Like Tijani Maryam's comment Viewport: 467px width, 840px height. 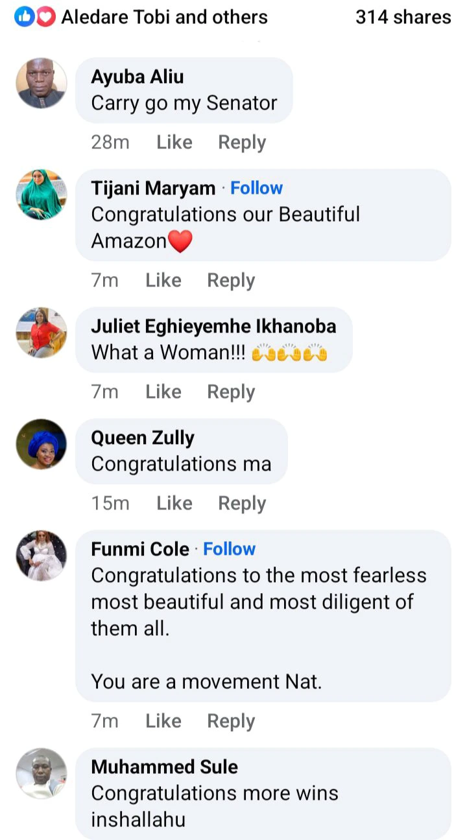click(x=163, y=281)
